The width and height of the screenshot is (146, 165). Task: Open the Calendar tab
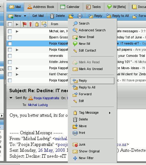70,7
